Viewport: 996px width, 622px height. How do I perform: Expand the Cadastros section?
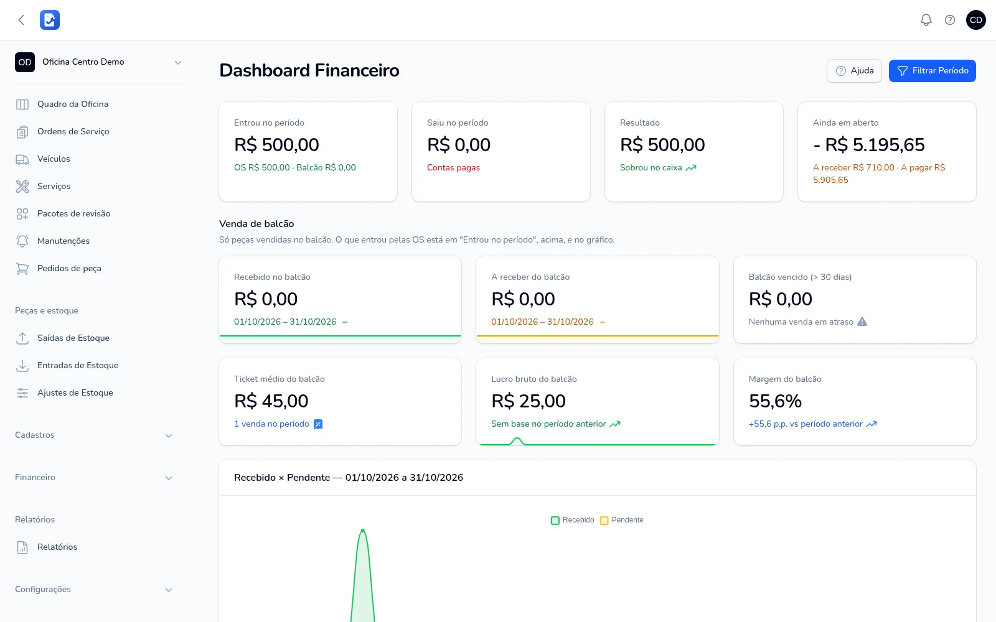click(x=93, y=435)
